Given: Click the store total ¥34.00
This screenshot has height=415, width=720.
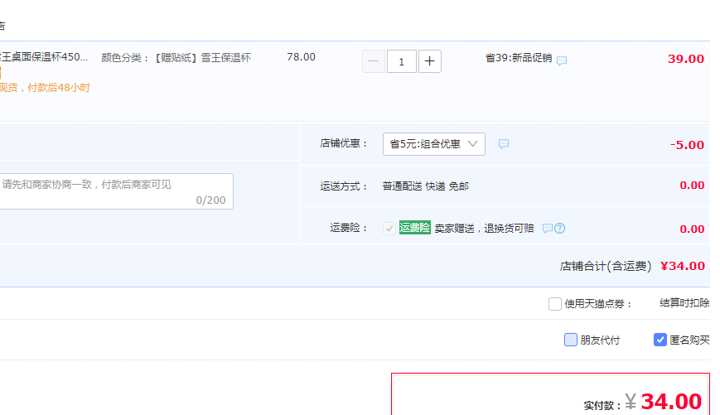Looking at the screenshot, I should (x=683, y=266).
